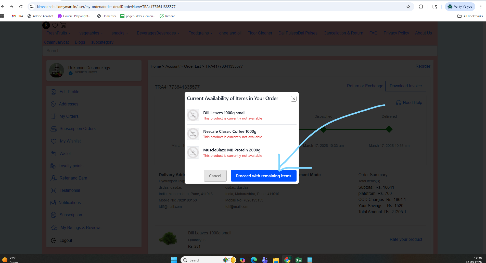The width and height of the screenshot is (486, 263).
Task: Open Chrome's three-dot menu
Action: 481,7
